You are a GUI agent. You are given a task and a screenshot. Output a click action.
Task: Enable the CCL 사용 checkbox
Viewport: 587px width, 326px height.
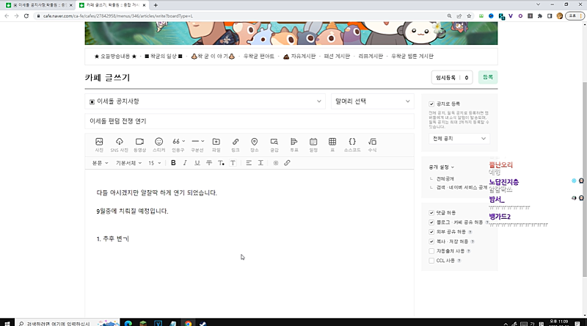click(x=431, y=260)
